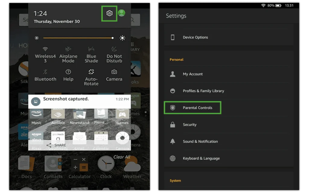This screenshot has height=193, width=309.
Task: Tap the Security lock icon
Action: click(x=173, y=125)
